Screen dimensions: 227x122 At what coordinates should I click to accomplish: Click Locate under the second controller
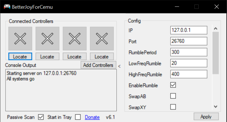point(47,56)
